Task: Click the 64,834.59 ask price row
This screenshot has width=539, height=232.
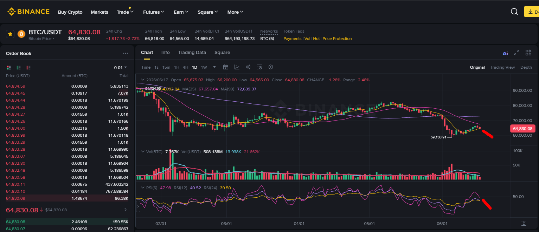Action: tap(67, 86)
